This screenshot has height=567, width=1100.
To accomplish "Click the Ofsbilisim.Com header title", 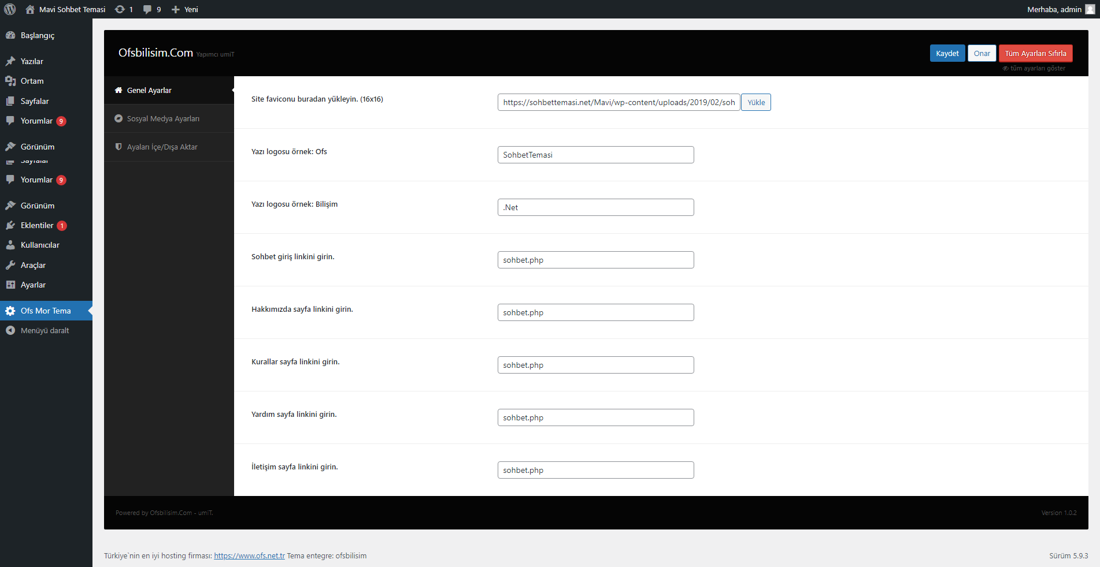I will 155,53.
